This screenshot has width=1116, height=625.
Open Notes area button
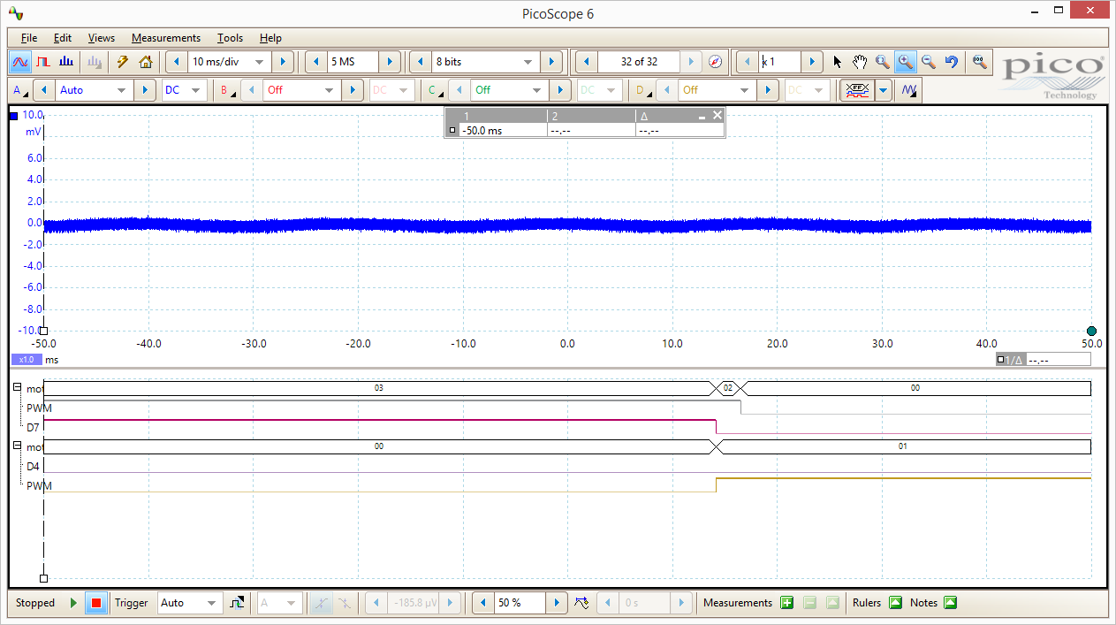click(950, 603)
